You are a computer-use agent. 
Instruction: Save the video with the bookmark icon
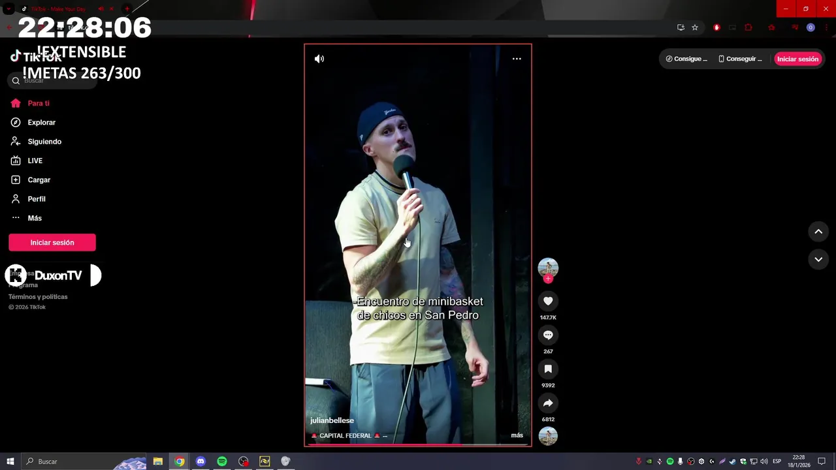548,369
